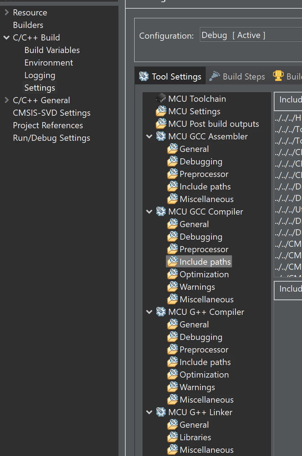Click the Tool Settings tab gear icon
Viewport: 302px width, 456px height.
coord(144,76)
